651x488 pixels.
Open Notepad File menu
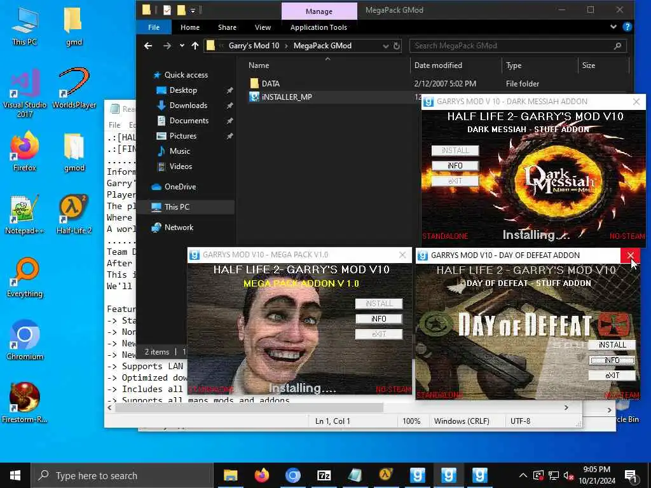[114, 125]
